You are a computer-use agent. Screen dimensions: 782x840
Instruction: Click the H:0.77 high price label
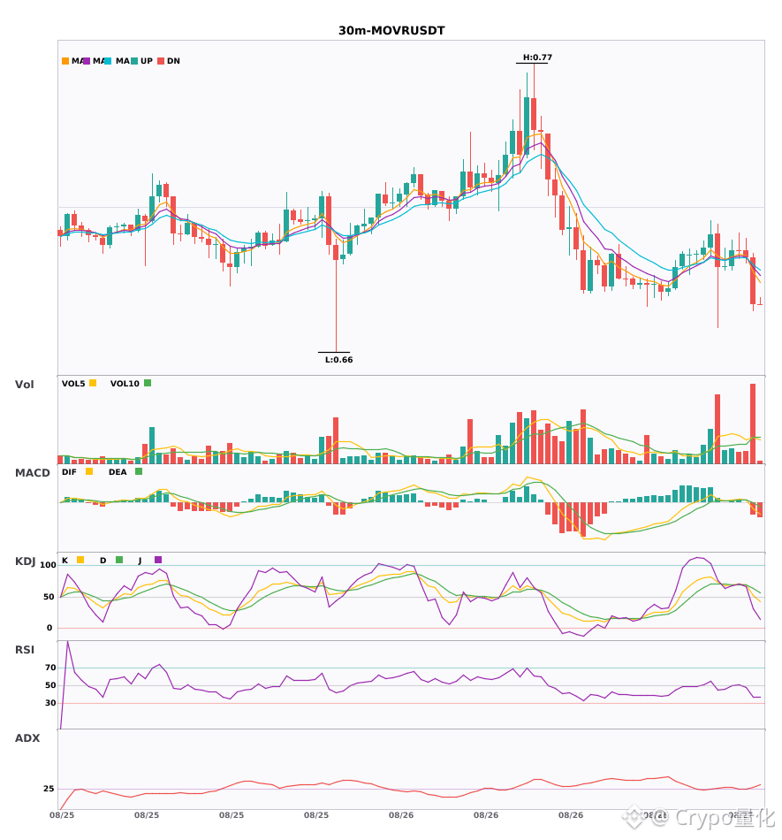coord(537,57)
